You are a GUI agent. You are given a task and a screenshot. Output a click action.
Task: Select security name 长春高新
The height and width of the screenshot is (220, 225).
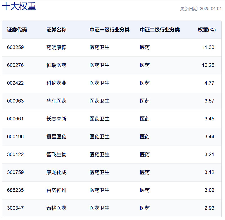tap(57, 119)
